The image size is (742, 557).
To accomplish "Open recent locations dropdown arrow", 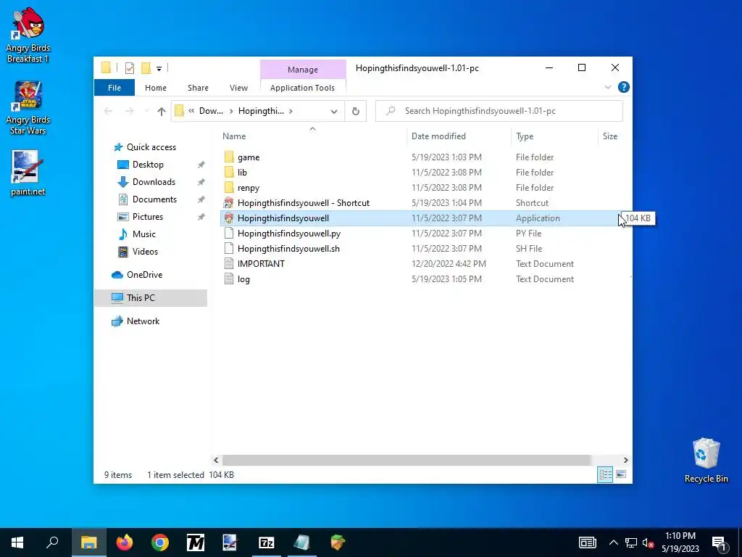I will pos(146,111).
